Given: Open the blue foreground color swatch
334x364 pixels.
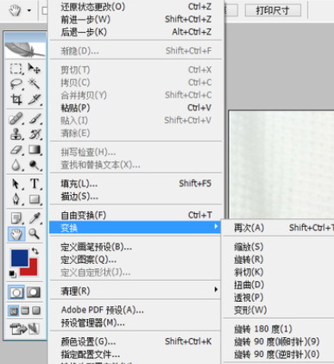Looking at the screenshot, I should 20,258.
